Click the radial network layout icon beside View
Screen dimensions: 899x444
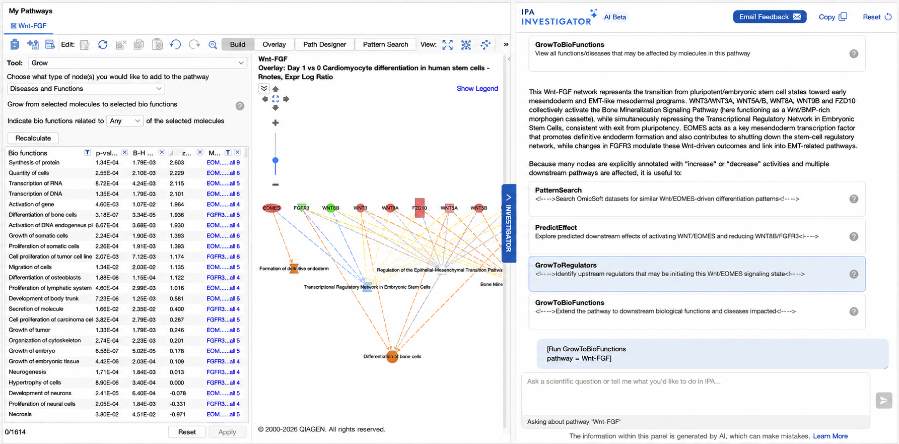pos(466,44)
